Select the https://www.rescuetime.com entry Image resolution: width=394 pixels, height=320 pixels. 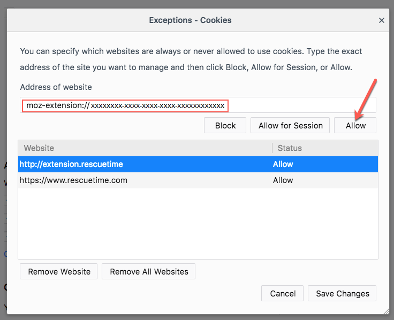point(145,180)
